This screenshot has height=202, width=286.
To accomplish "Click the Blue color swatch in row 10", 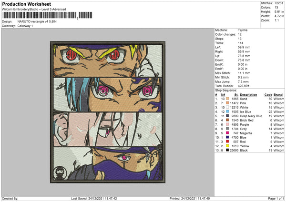I will click(227, 137).
